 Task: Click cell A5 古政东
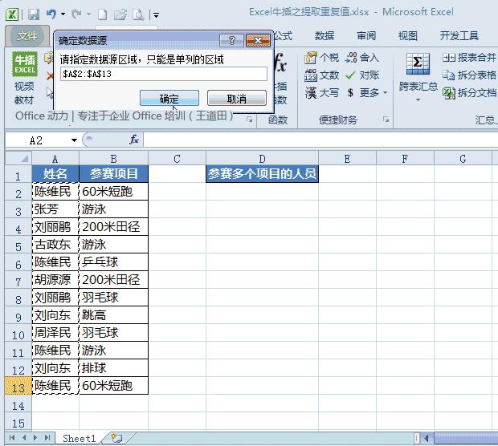55,244
